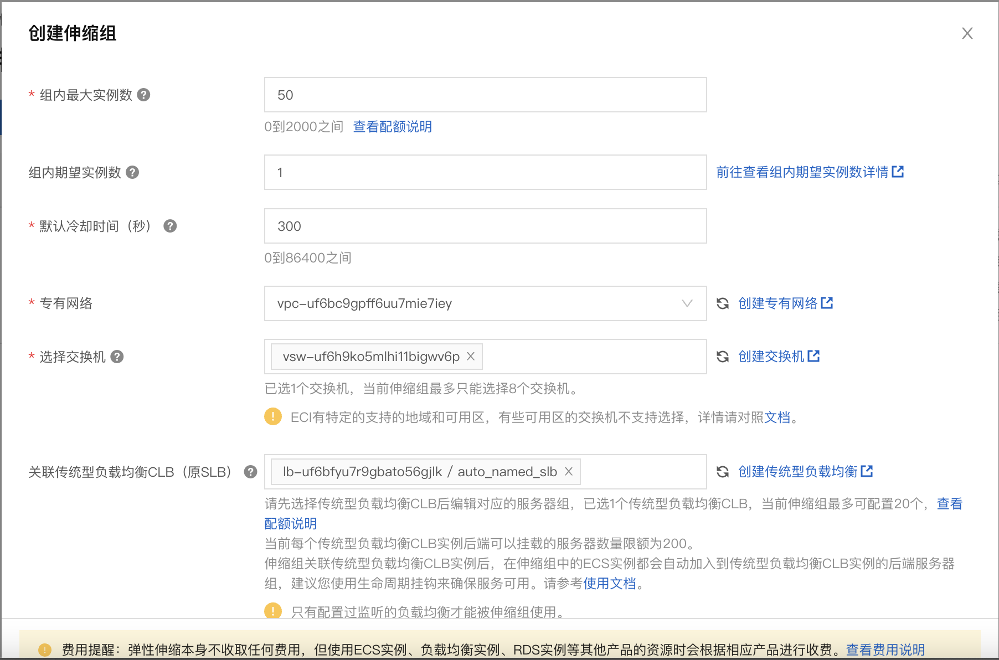The width and height of the screenshot is (999, 660).
Task: Click the 组内最大实例数 input with 50
Action: (485, 95)
